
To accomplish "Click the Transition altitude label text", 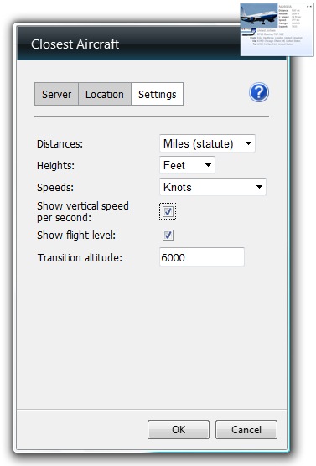I will (80, 257).
